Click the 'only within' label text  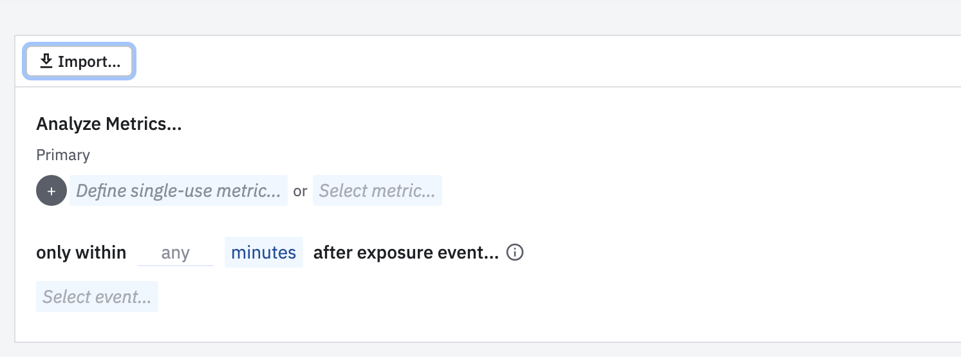pyautogui.click(x=81, y=252)
